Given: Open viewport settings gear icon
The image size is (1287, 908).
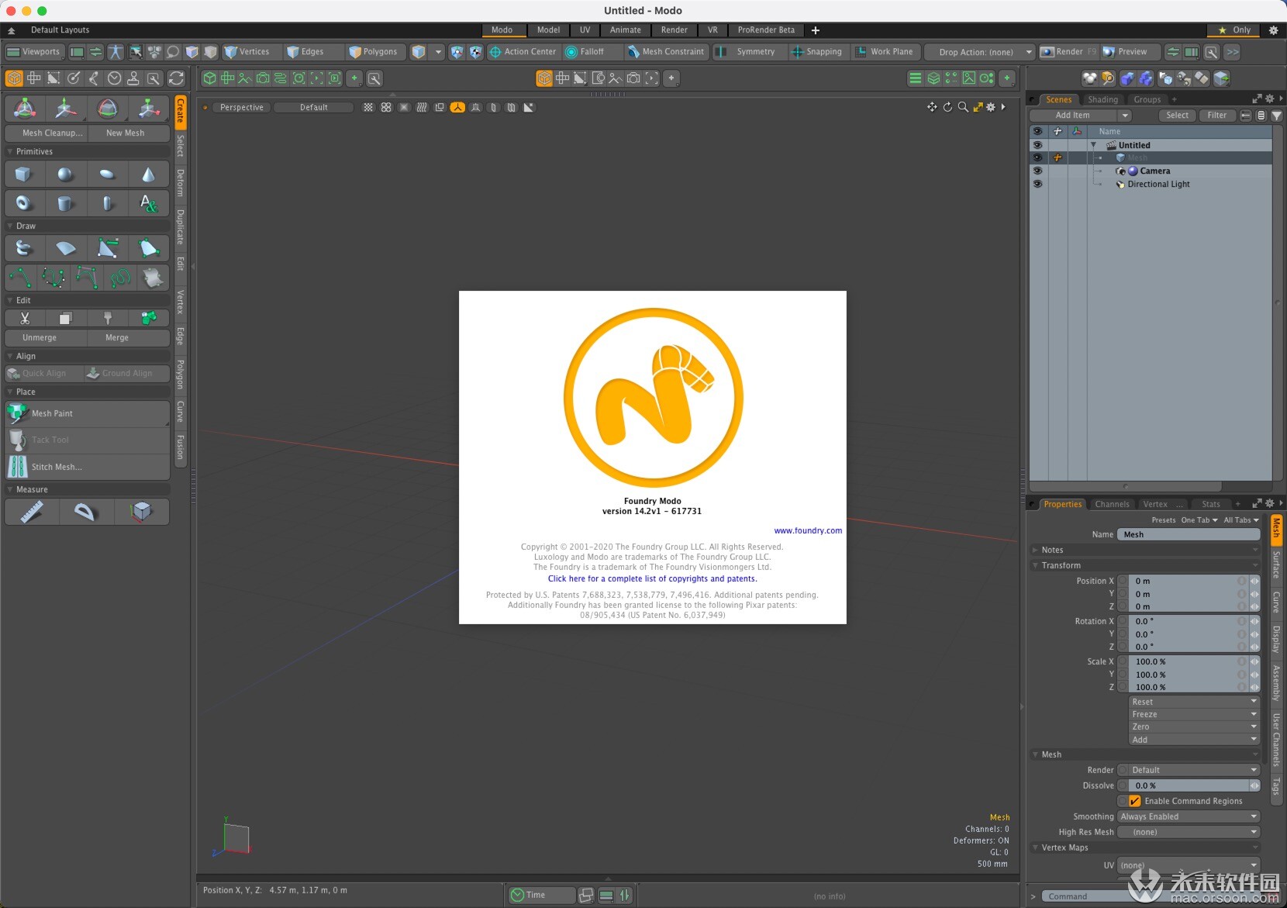Looking at the screenshot, I should (x=991, y=107).
